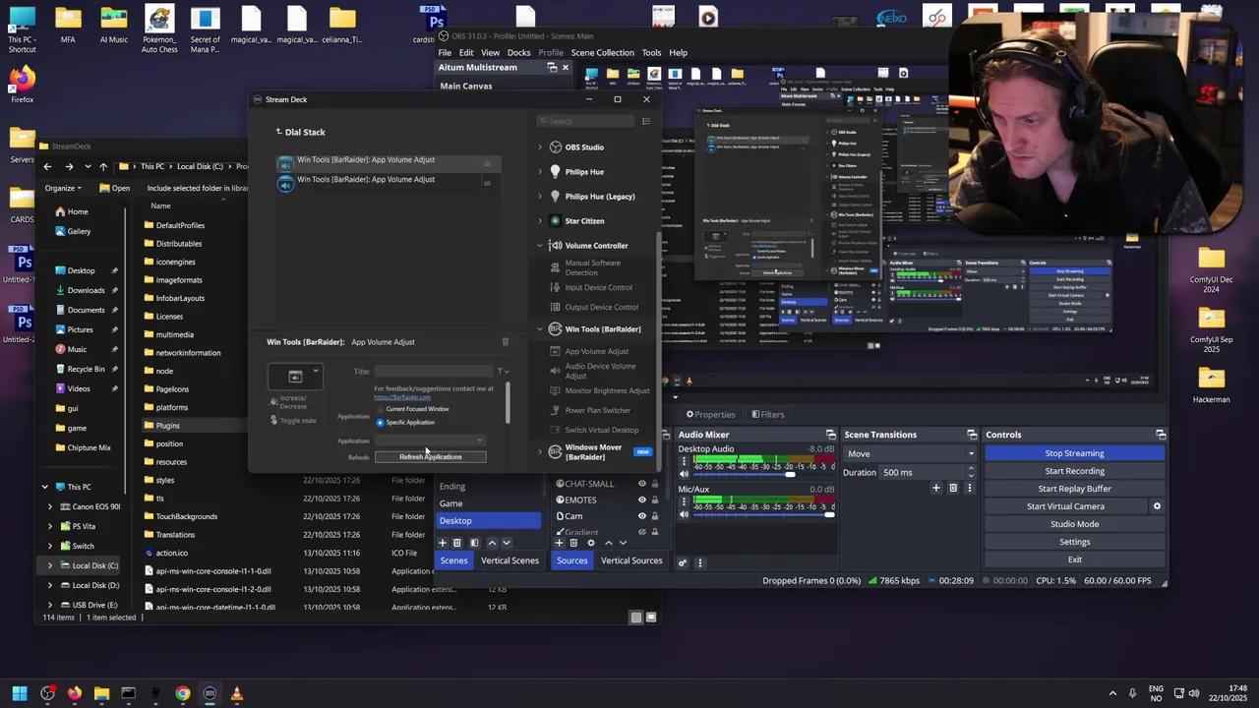Switch to the Vertical Scenes tab
This screenshot has width=1259, height=708.
[510, 560]
